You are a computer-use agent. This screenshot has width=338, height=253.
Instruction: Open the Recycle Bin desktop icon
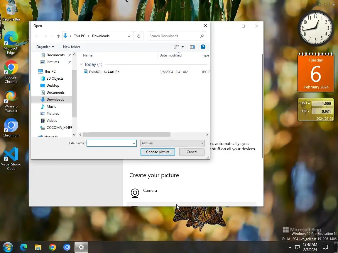coord(11,12)
